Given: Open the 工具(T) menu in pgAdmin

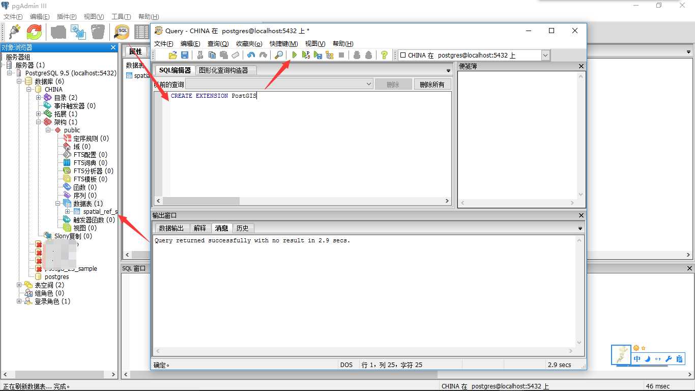Looking at the screenshot, I should click(x=121, y=17).
